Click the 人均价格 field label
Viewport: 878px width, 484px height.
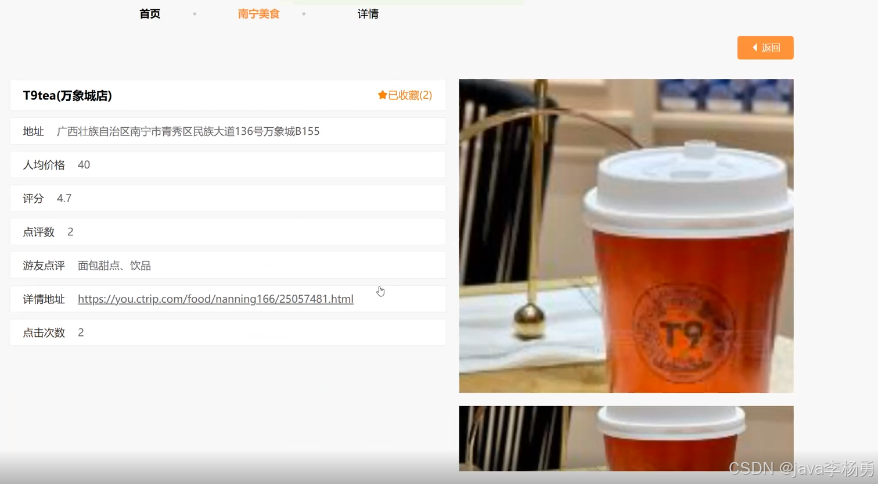[x=44, y=165]
